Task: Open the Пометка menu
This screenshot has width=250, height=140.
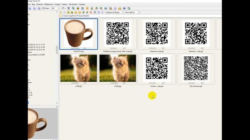Action: click(x=39, y=4)
